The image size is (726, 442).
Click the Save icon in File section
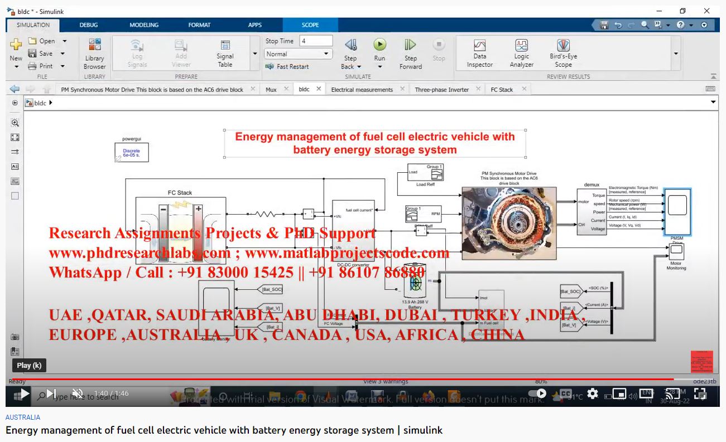coord(32,54)
